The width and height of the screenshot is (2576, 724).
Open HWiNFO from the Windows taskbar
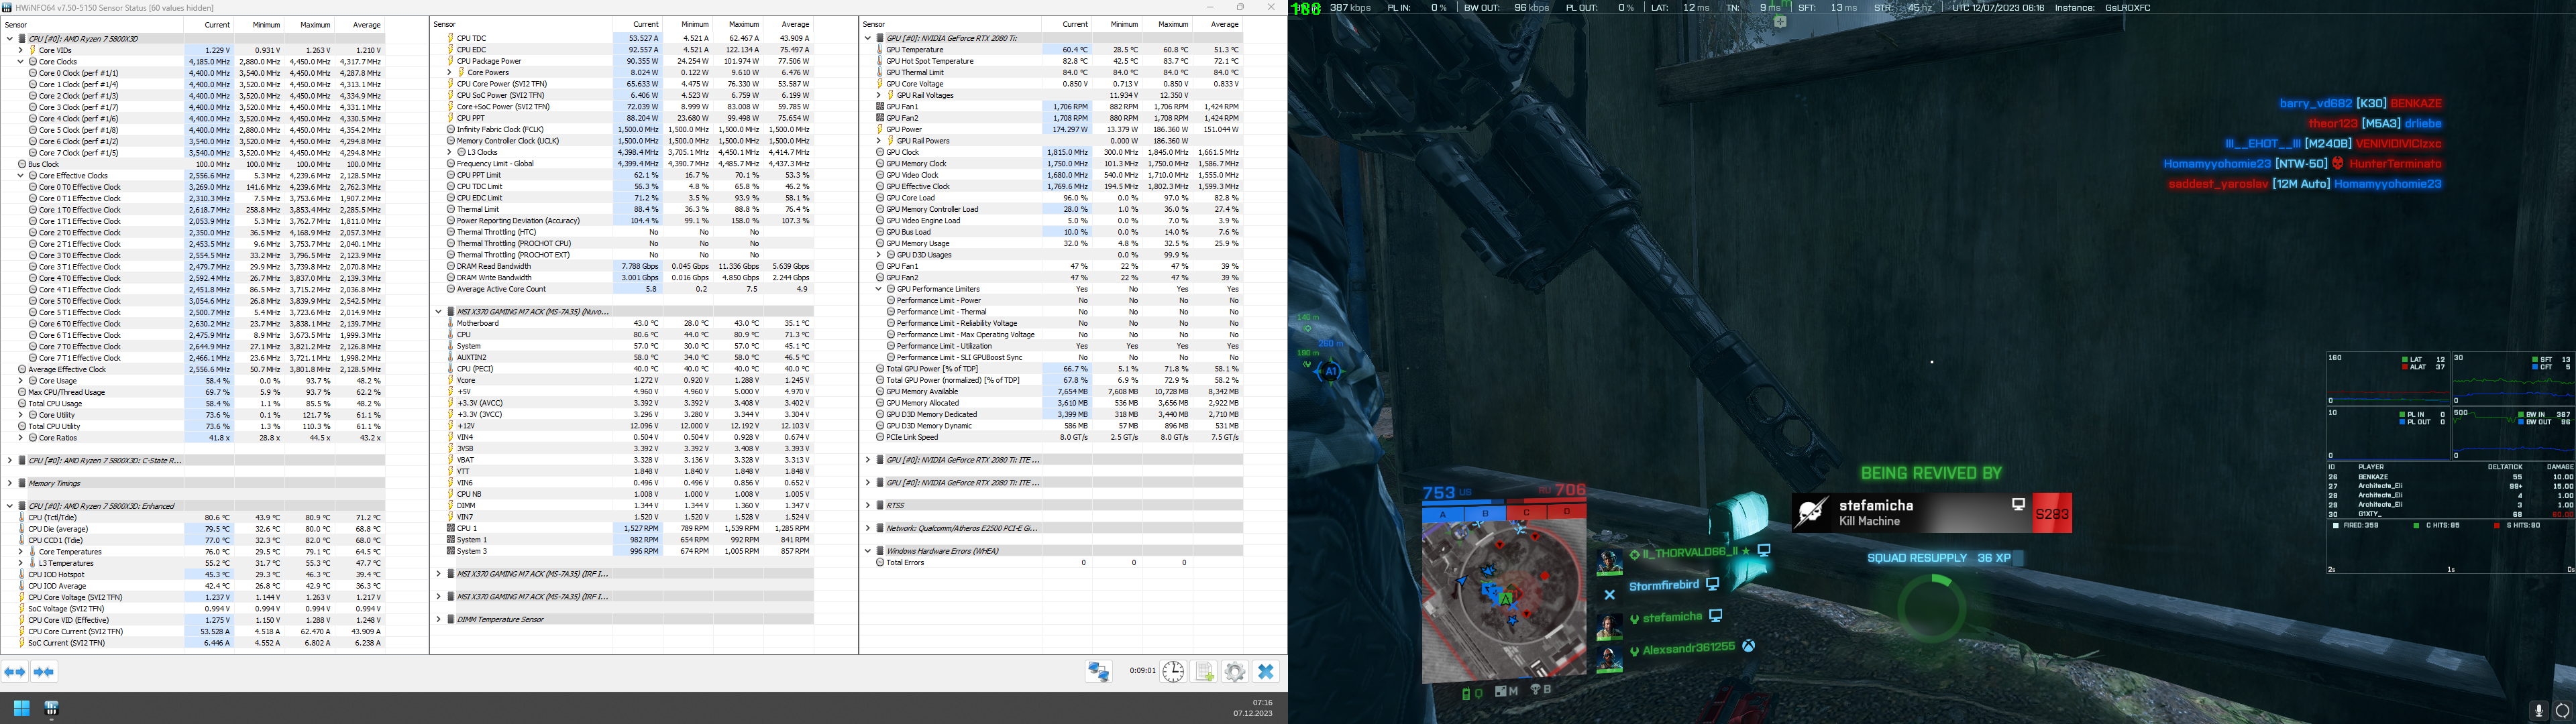51,708
